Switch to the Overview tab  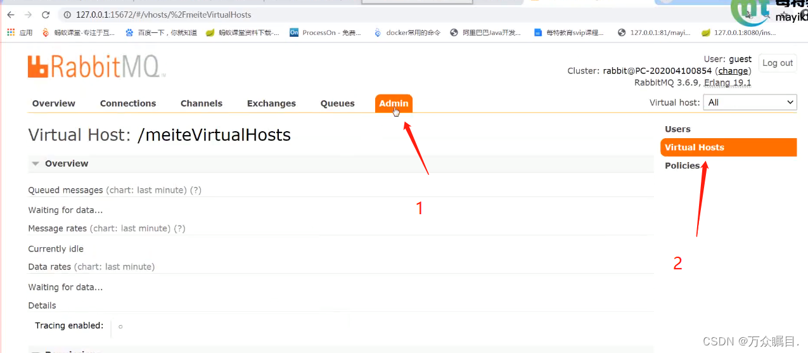click(x=54, y=103)
